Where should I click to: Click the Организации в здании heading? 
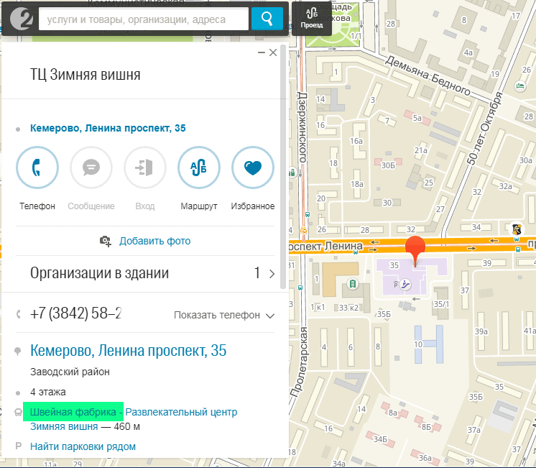click(99, 273)
